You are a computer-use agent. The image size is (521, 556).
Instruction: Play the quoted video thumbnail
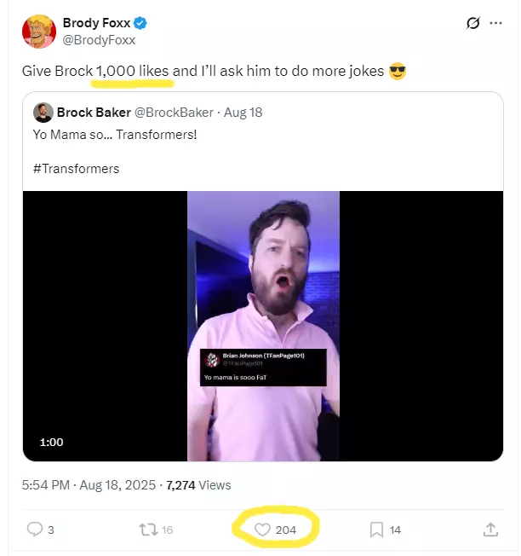[263, 326]
